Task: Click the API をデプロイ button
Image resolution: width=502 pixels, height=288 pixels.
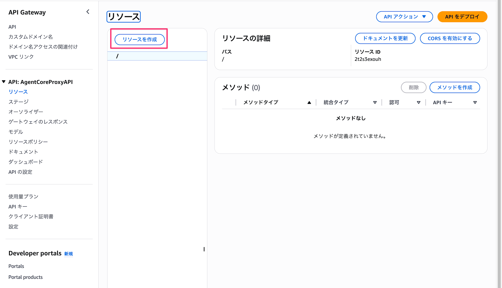Action: [x=462, y=17]
